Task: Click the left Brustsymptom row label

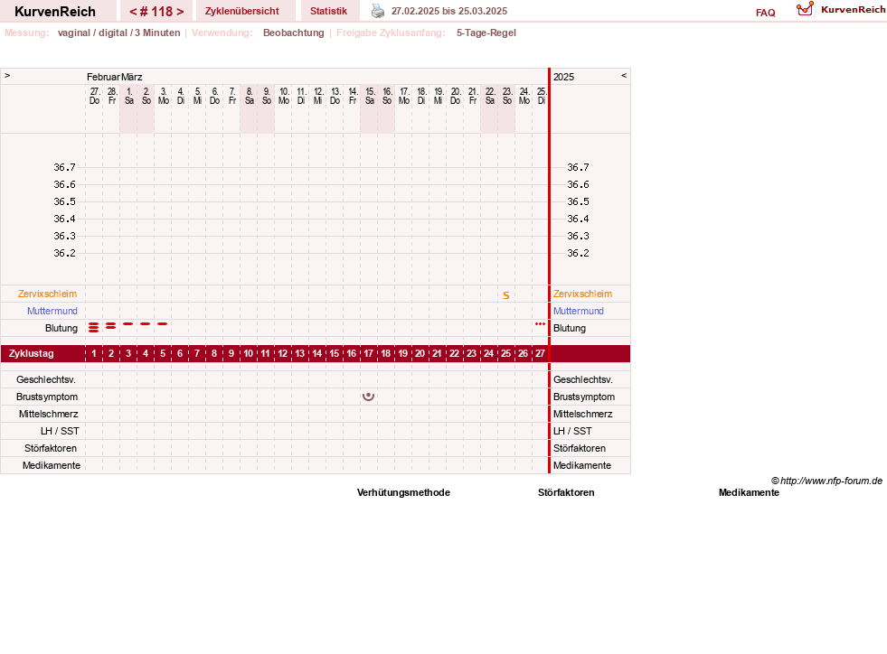Action: coord(47,397)
